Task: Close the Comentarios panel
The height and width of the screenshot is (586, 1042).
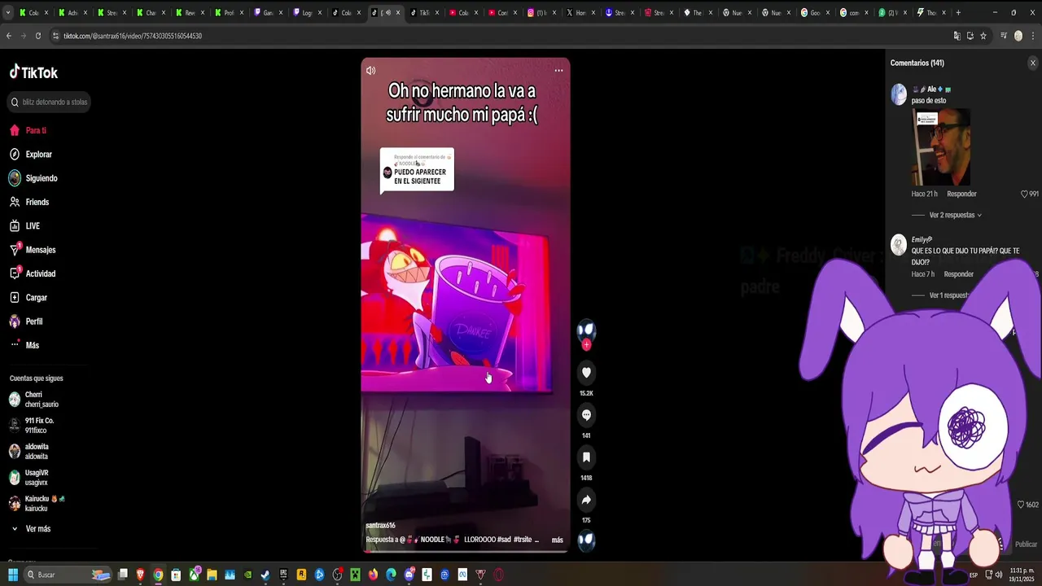Action: tap(1033, 63)
